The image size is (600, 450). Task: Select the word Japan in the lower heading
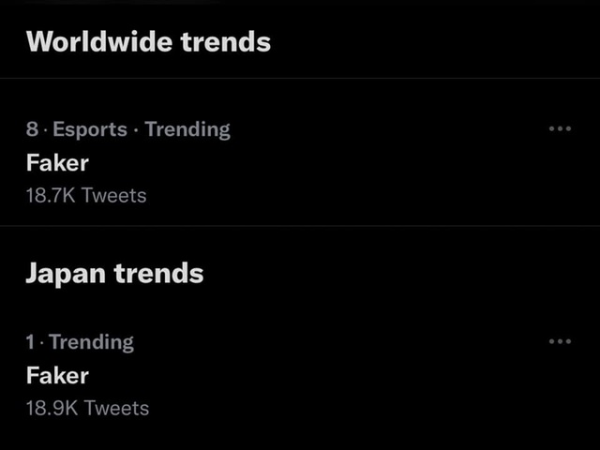tap(66, 273)
